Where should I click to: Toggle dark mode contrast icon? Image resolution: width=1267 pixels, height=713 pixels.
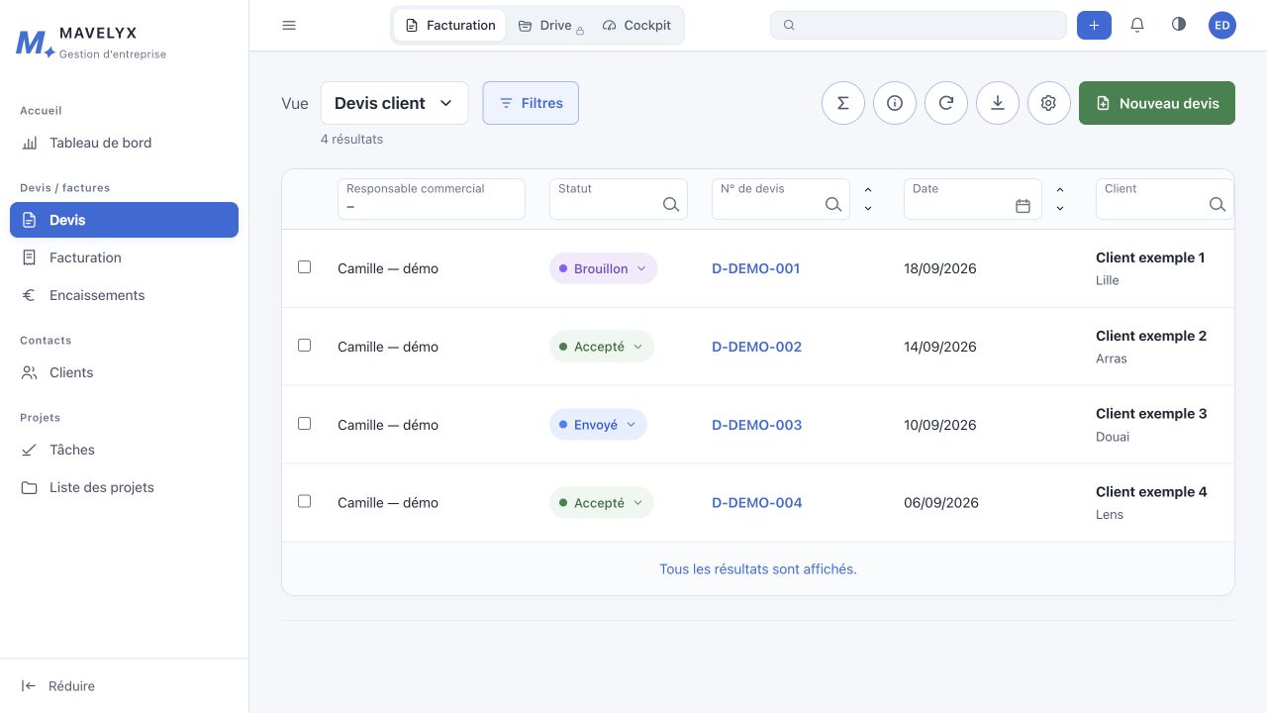pyautogui.click(x=1178, y=25)
